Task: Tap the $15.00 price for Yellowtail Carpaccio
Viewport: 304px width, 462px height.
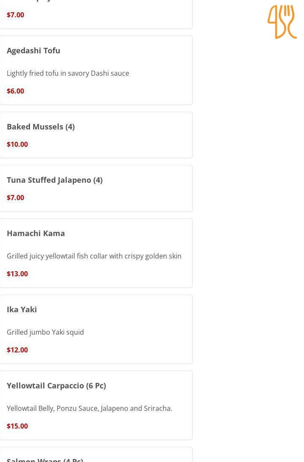Action: [17, 426]
